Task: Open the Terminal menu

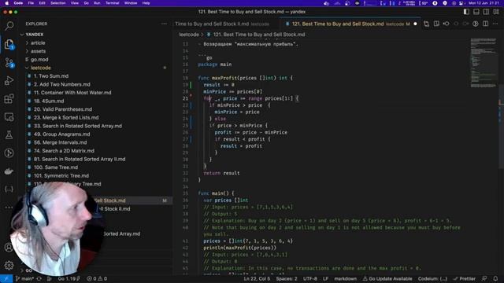Action: (x=112, y=3)
